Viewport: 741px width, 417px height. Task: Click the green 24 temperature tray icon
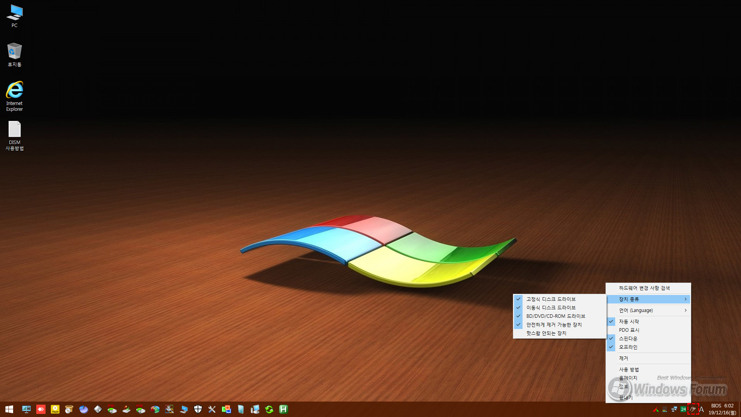(x=683, y=409)
